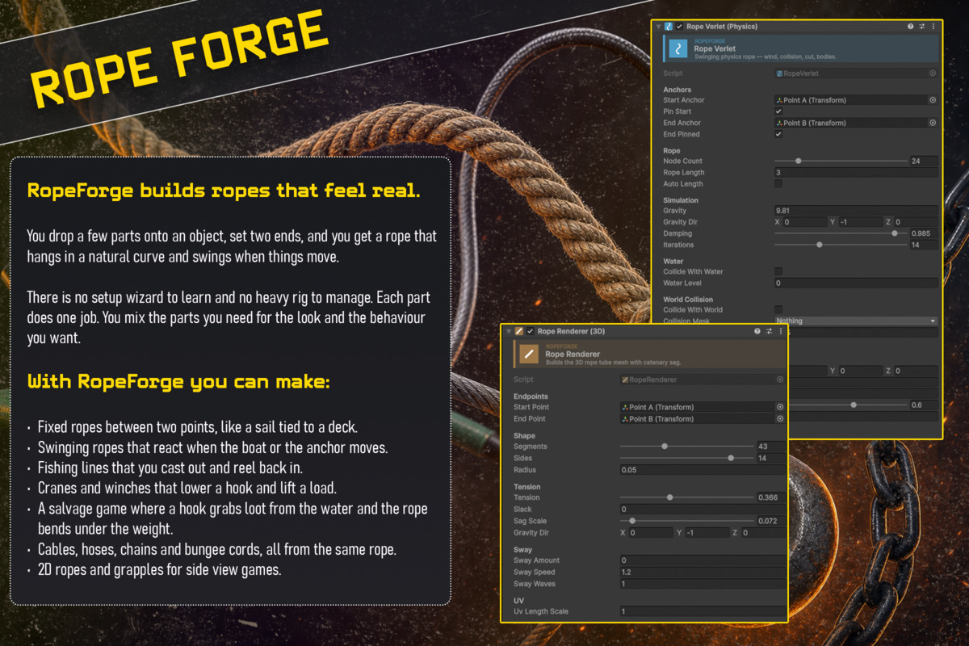969x646 pixels.
Task: Open the Rope Verlet component kebab menu
Action: pos(933,27)
